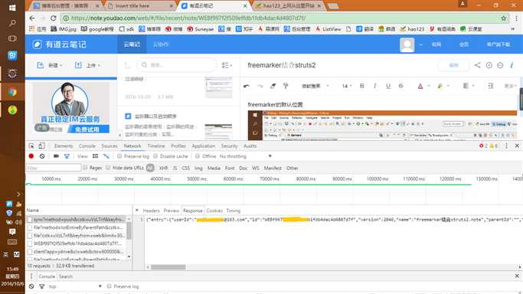
Task: Apply italic formatting in editor
Action: point(375,86)
